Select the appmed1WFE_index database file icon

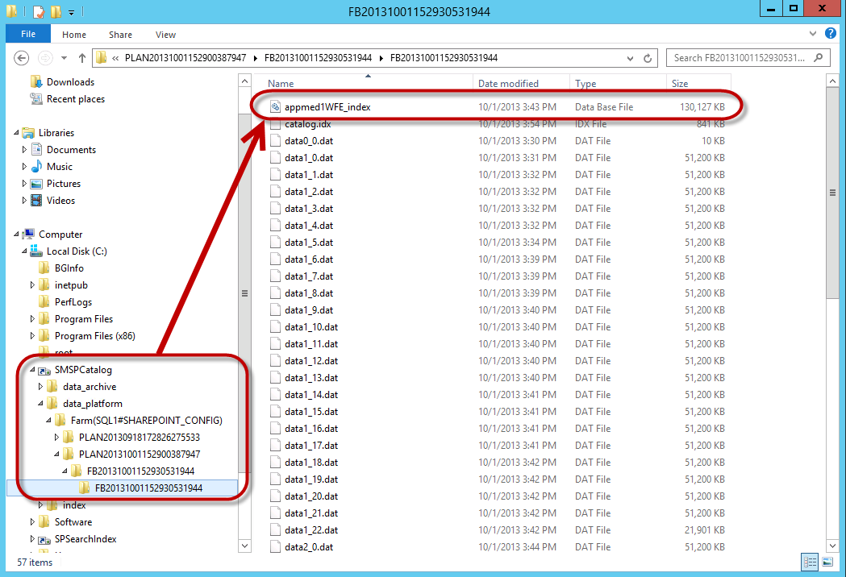click(x=275, y=106)
